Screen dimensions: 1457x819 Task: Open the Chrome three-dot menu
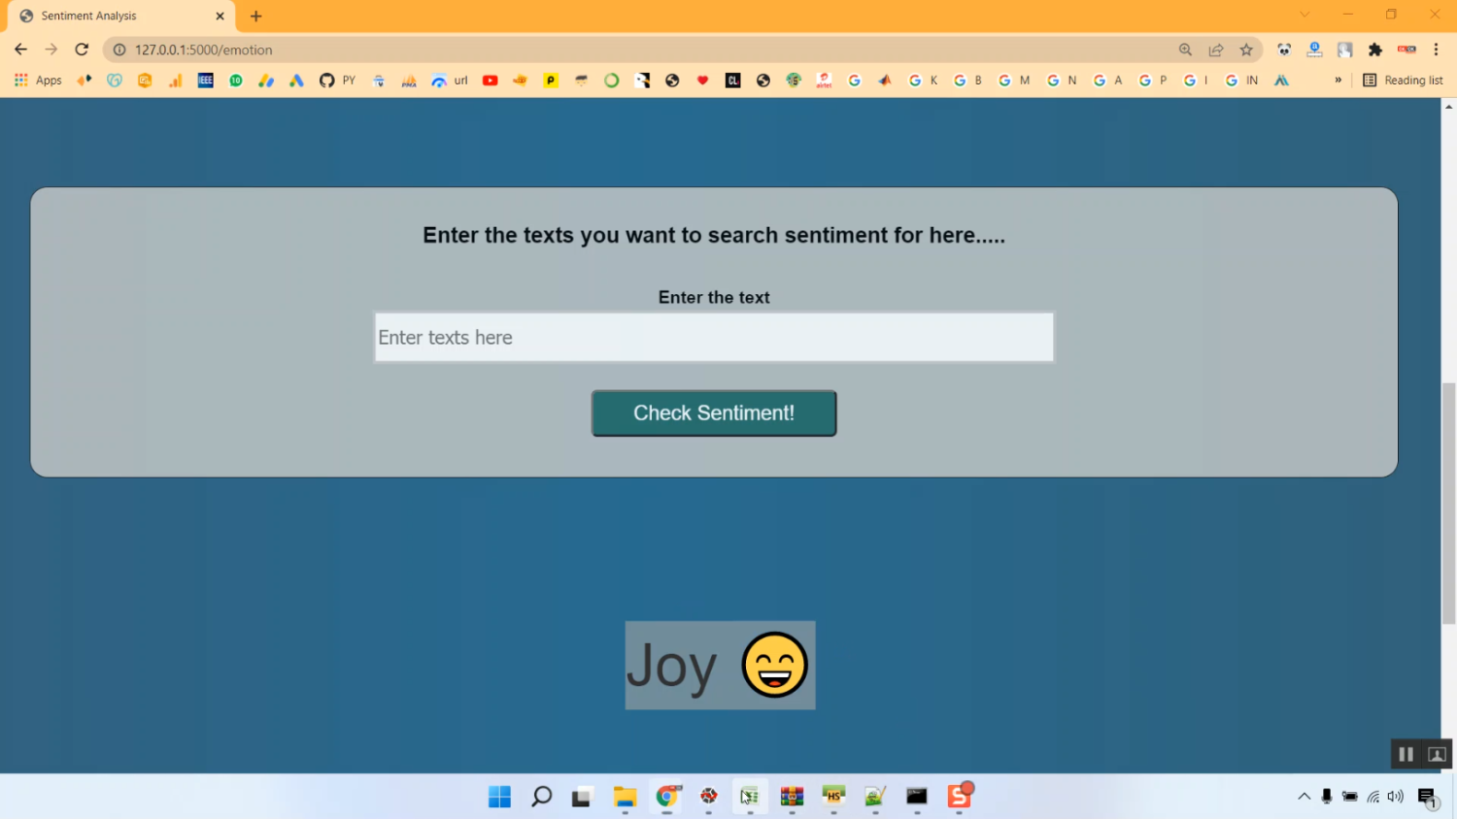click(x=1435, y=49)
